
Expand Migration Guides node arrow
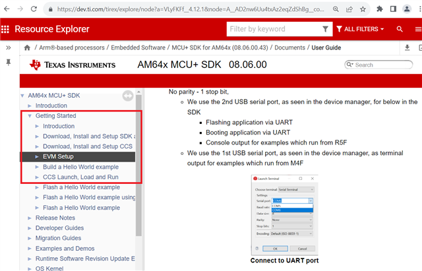[x=30, y=239]
